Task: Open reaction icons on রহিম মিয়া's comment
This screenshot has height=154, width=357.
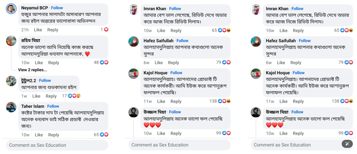Action: (x=104, y=62)
